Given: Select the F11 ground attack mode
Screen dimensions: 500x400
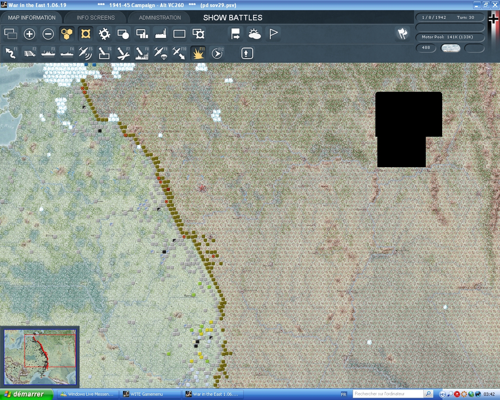Looking at the screenshot, I should tap(198, 53).
